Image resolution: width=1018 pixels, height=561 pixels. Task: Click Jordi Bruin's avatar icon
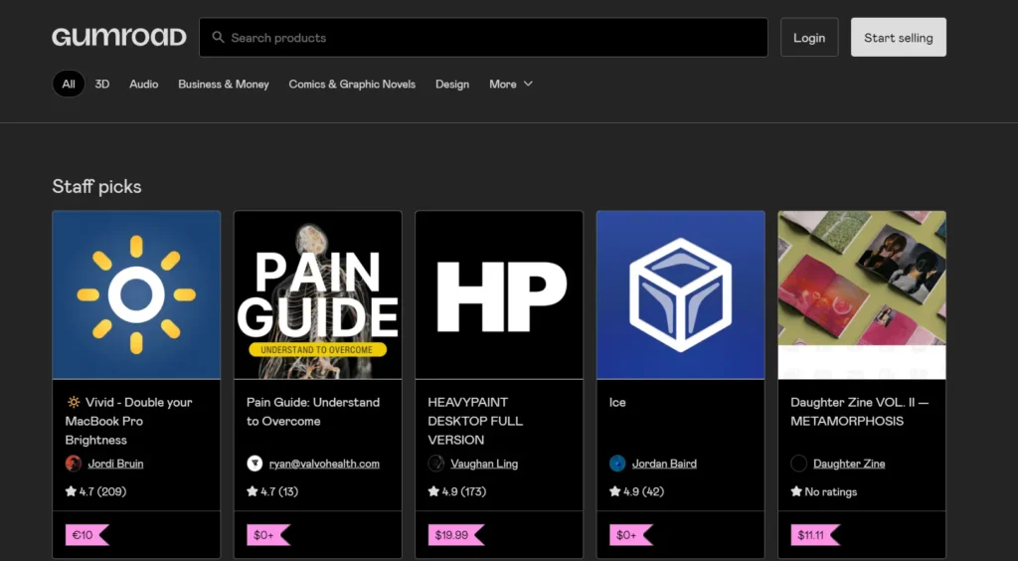tap(74, 464)
